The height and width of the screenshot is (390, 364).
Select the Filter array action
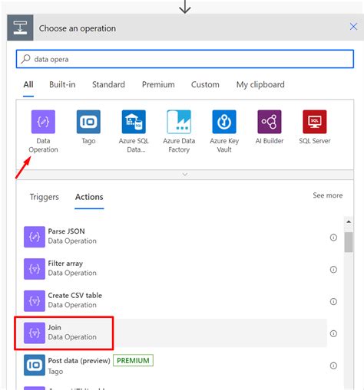pos(175,269)
